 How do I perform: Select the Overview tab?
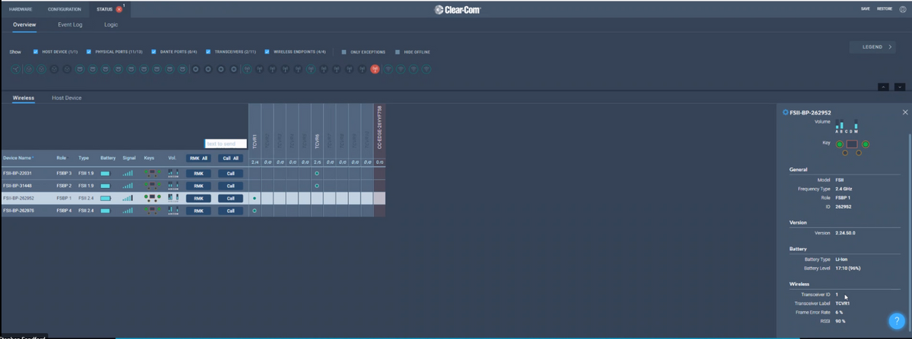coord(24,25)
